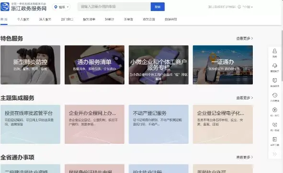
Task: Expand the user account dropdown arrow
Action: pyautogui.click(x=252, y=7)
